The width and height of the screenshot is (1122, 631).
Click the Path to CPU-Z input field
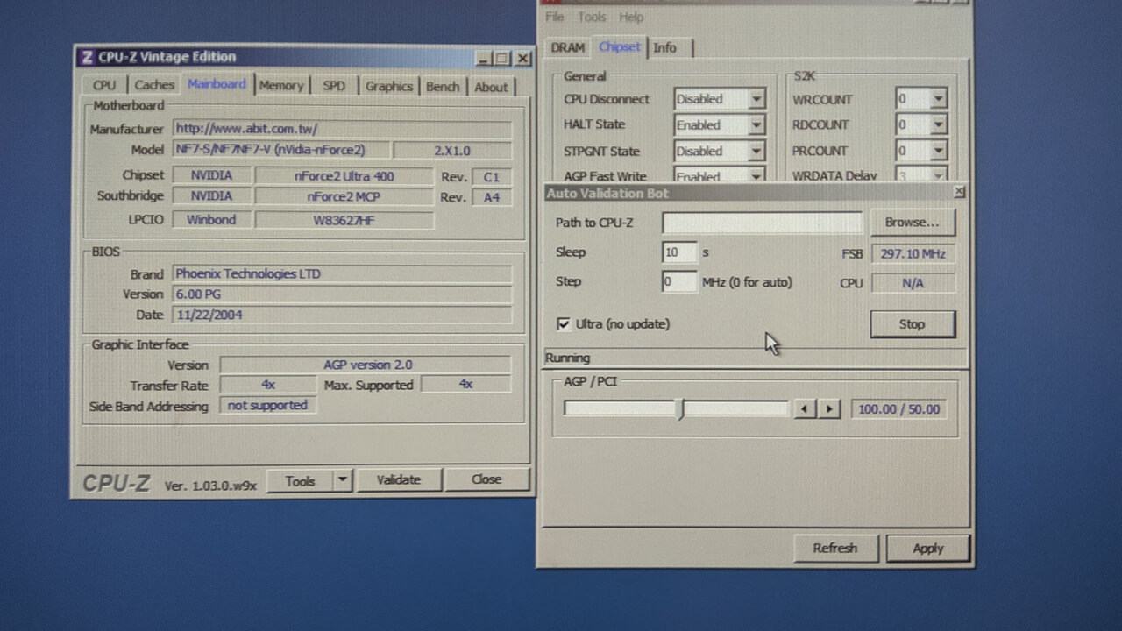tap(763, 223)
